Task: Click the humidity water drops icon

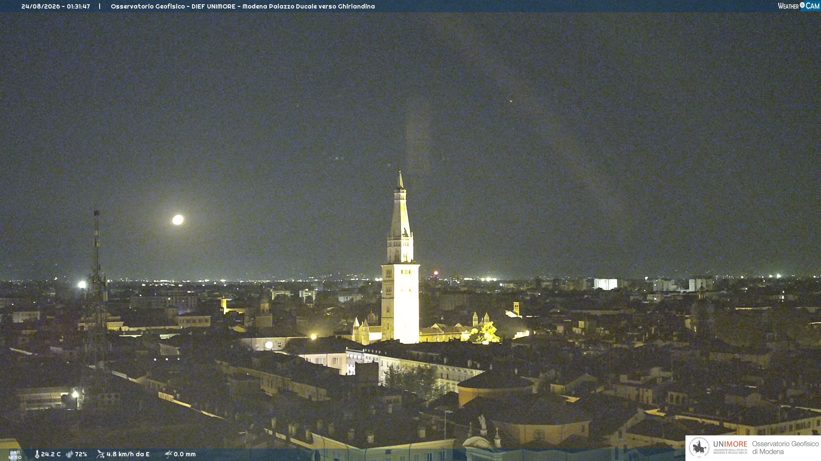Action: point(69,454)
